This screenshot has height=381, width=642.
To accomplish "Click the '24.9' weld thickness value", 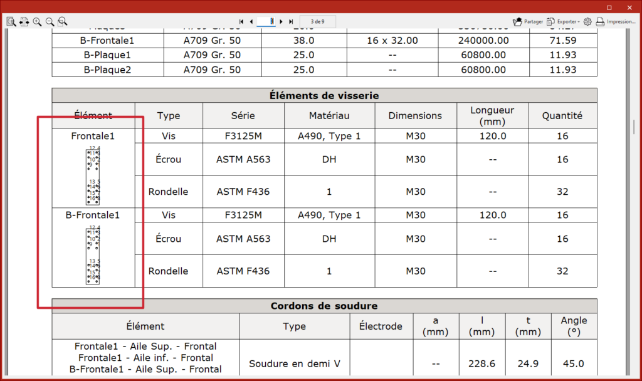I will click(x=528, y=363).
